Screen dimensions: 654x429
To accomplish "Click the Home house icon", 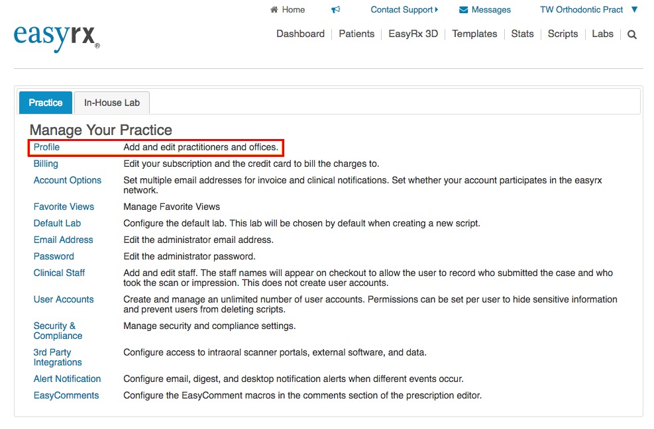I will pos(274,9).
